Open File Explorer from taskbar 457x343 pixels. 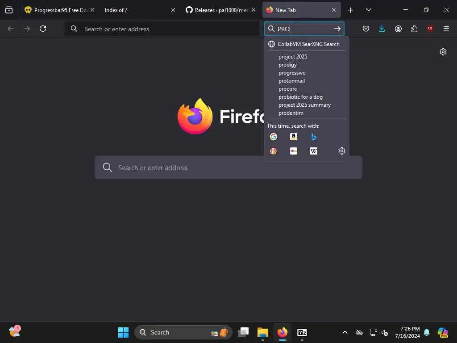pos(262,332)
